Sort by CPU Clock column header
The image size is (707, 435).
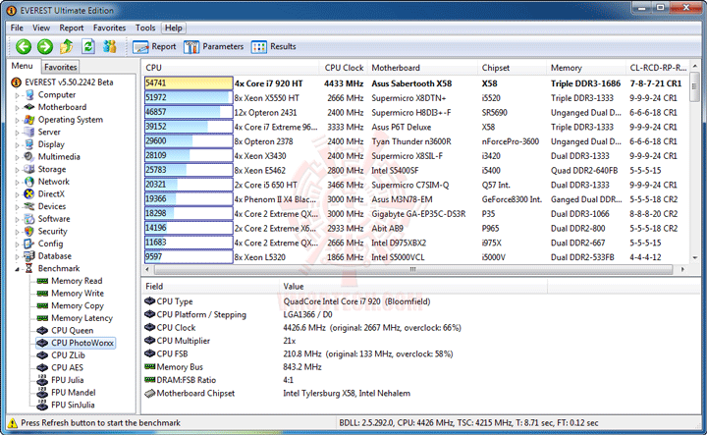click(344, 68)
